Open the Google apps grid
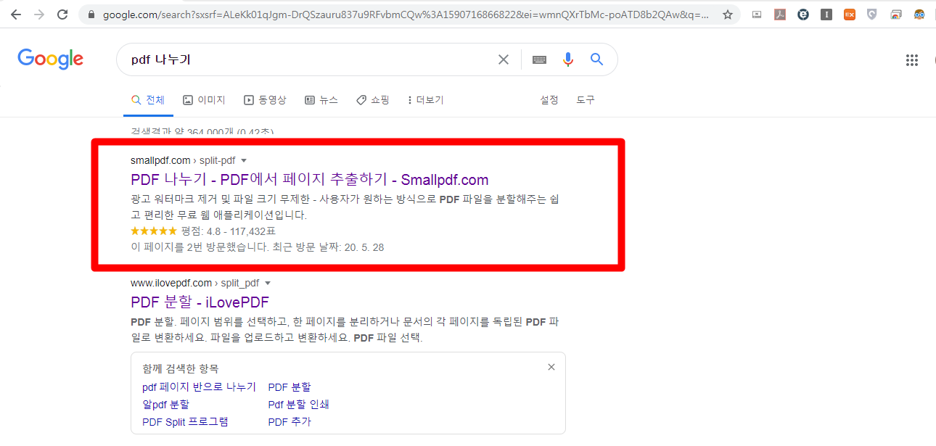The width and height of the screenshot is (936, 446). (912, 60)
